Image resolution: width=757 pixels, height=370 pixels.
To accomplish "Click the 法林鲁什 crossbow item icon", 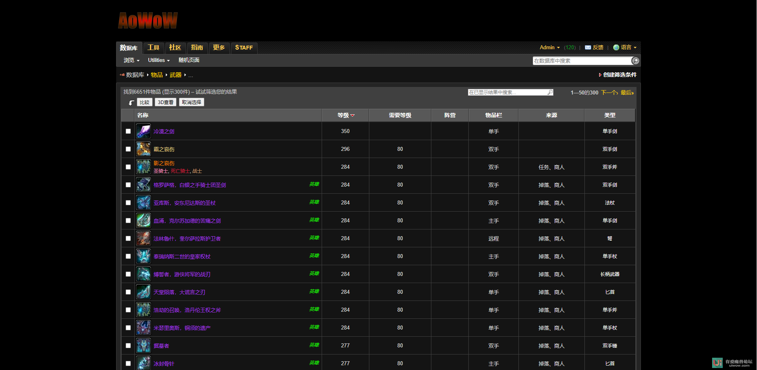I will point(143,238).
